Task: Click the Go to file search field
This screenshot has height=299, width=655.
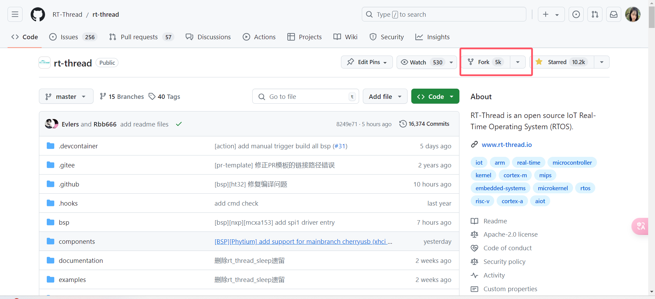Action: pos(305,96)
